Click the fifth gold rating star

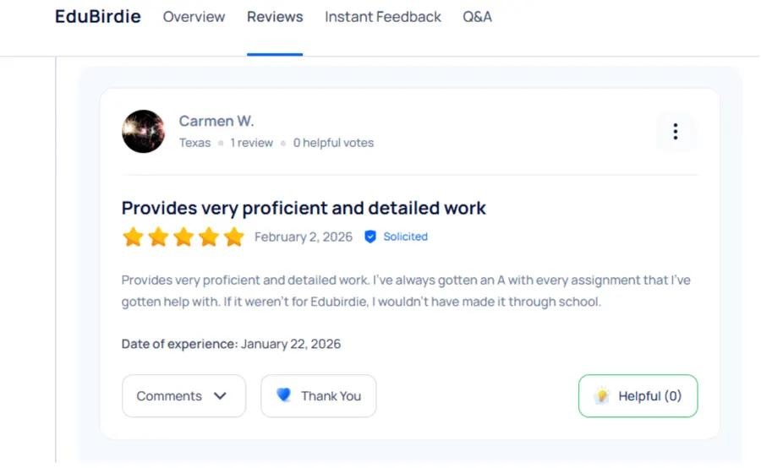tap(234, 237)
